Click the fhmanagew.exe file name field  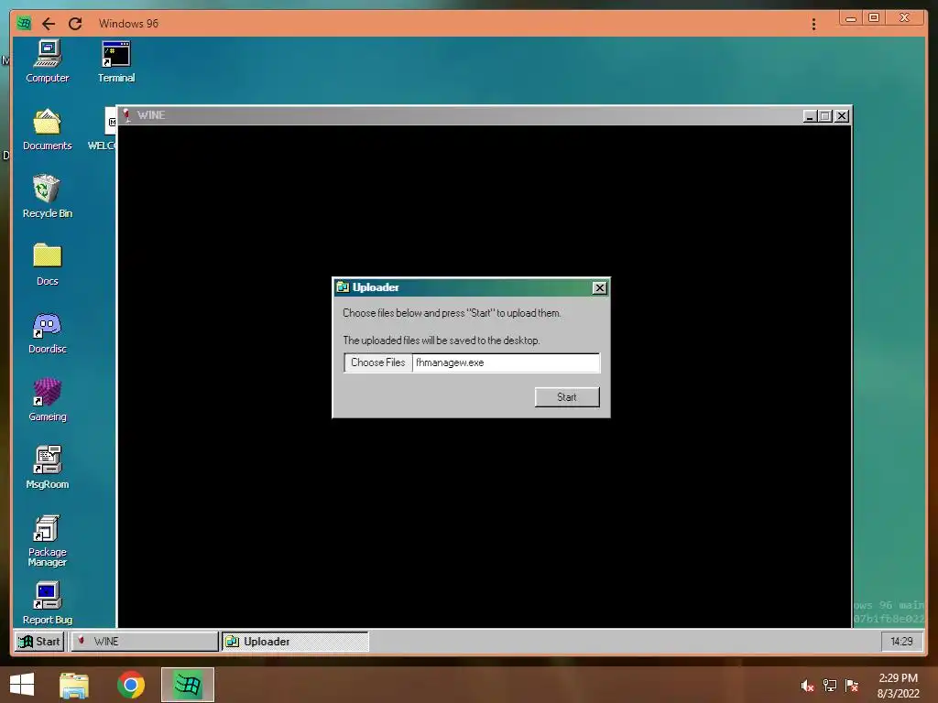(x=506, y=362)
